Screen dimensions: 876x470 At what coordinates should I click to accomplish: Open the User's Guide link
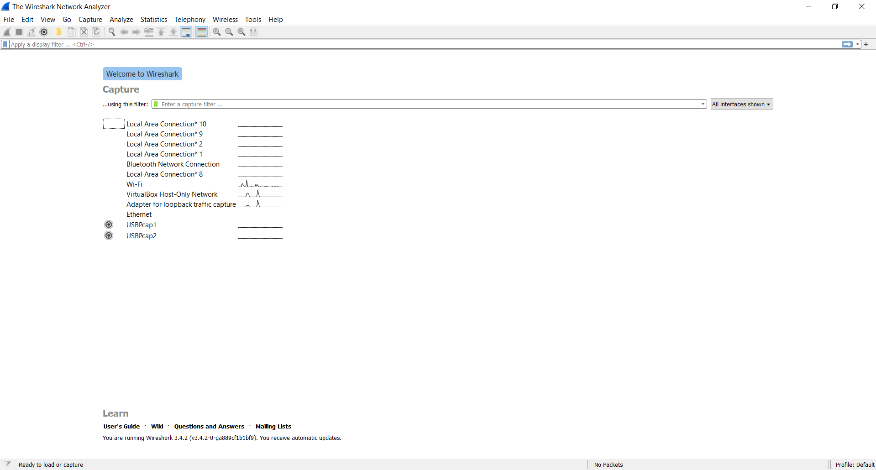pos(121,426)
